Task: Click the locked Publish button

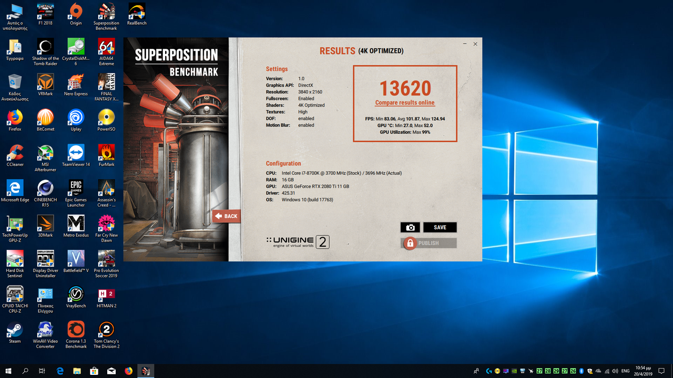Action: (x=429, y=243)
